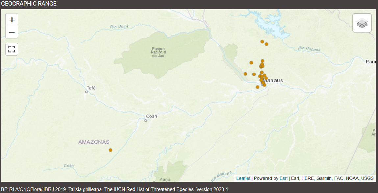Select the northernmost orange marker near the reservoir
Image resolution: width=378 pixels, height=193 pixels.
(x=262, y=42)
